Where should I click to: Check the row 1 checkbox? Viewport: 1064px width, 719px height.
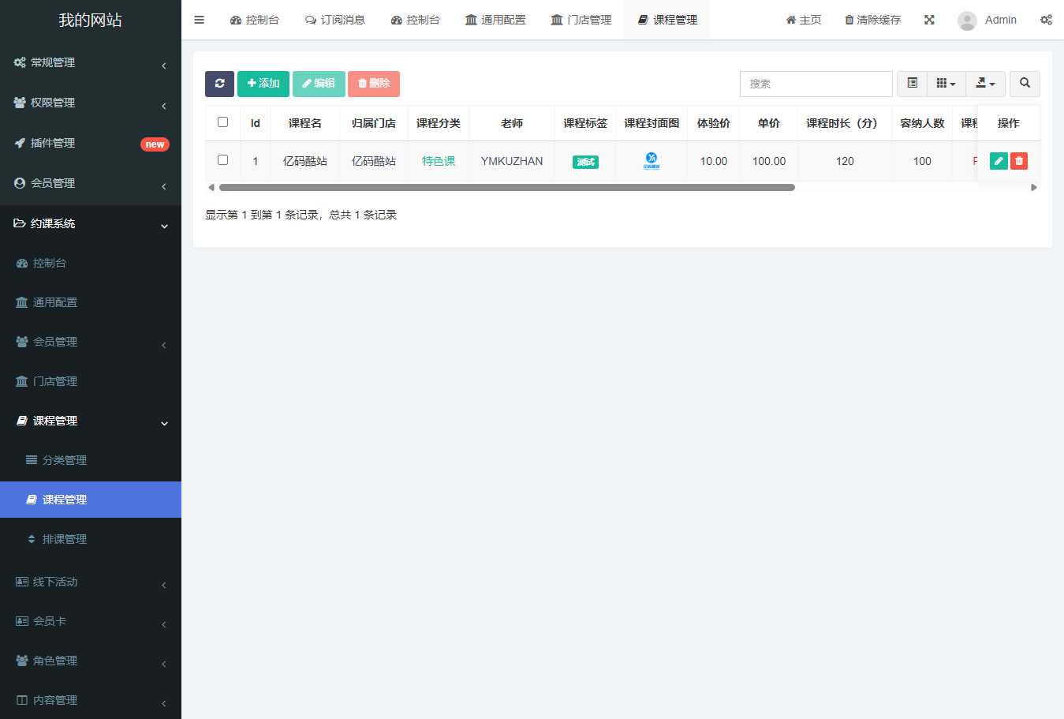(222, 160)
